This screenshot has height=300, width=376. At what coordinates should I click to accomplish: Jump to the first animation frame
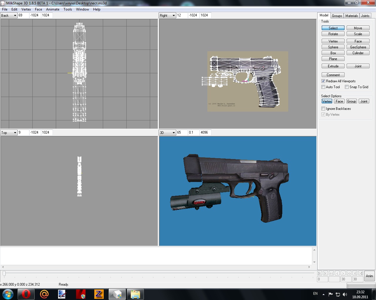coord(320,273)
